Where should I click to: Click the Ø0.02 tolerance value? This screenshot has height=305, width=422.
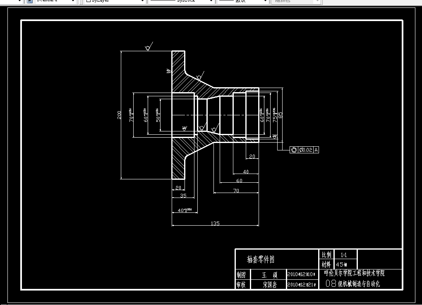(306, 150)
